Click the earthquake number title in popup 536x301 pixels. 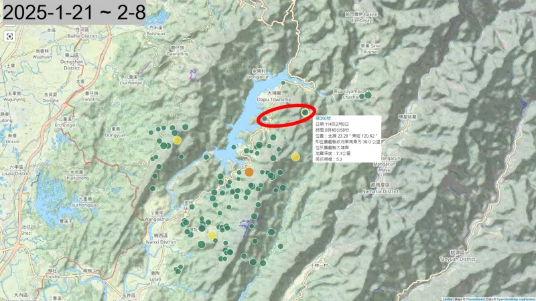tap(323, 118)
